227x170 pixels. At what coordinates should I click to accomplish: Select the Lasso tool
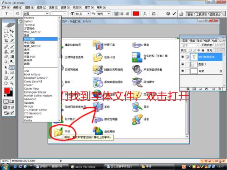[6, 36]
